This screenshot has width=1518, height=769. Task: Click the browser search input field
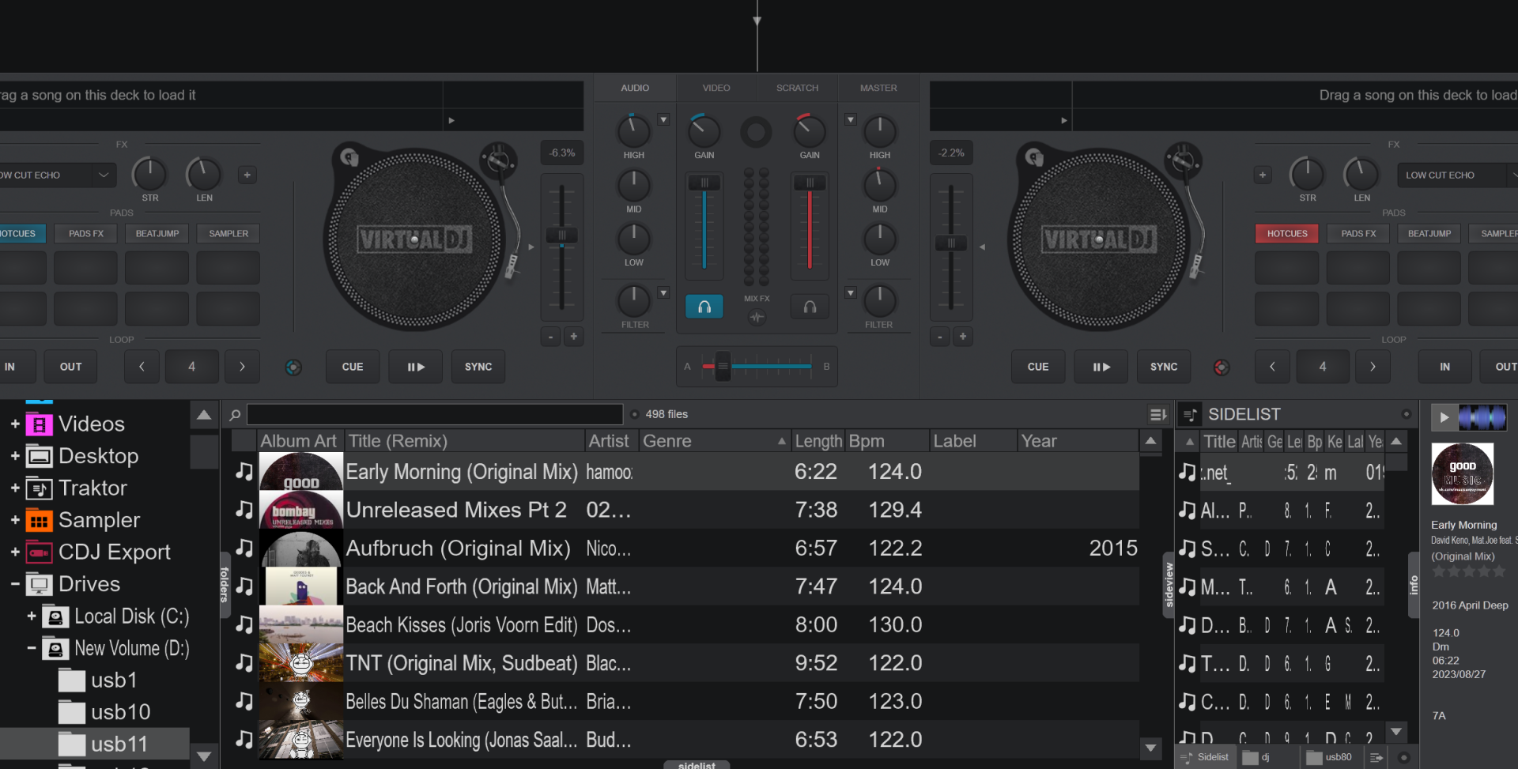[x=435, y=414]
